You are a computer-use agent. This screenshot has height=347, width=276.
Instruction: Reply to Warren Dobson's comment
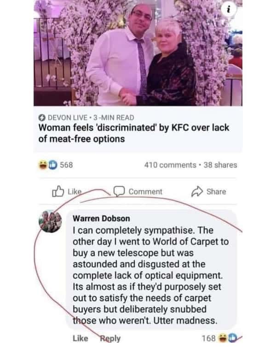click(x=110, y=339)
